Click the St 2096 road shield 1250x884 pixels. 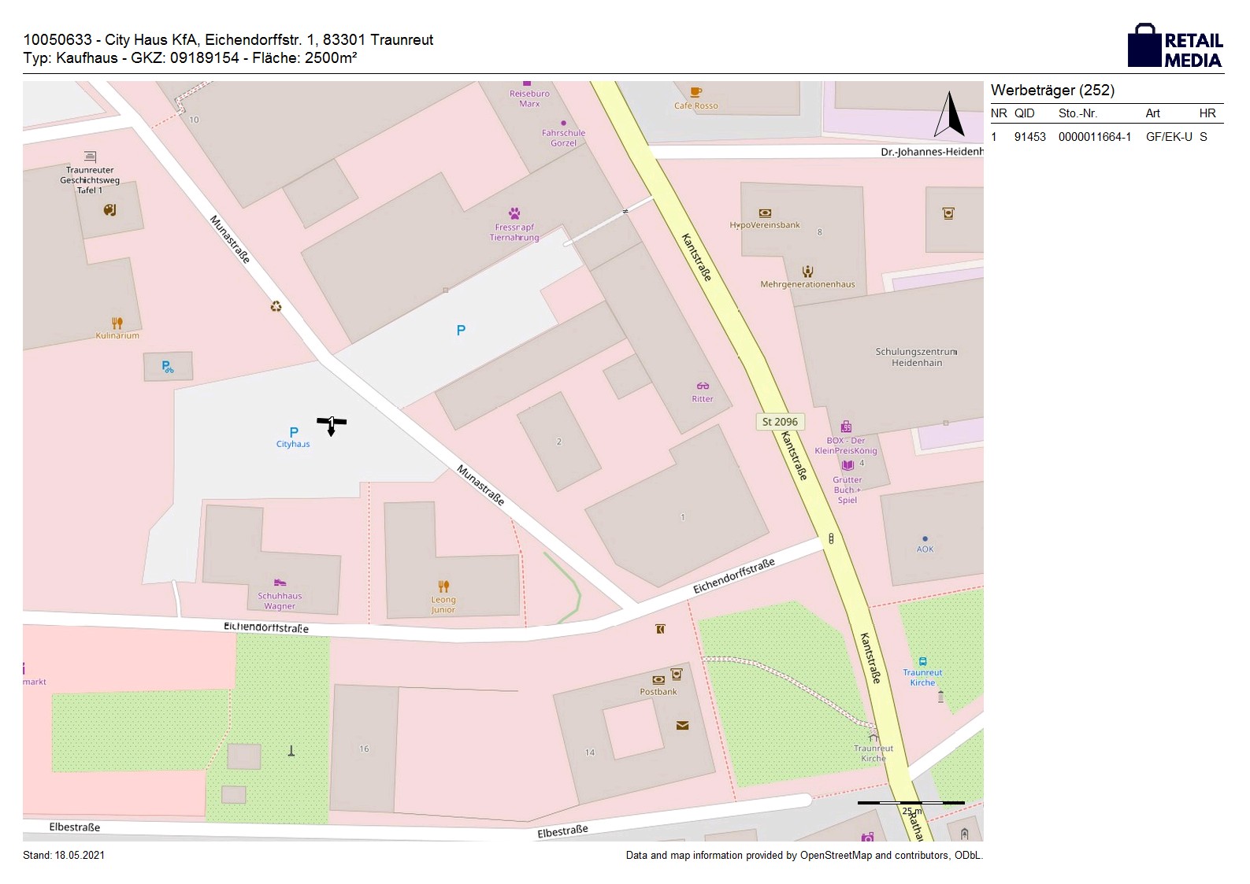pos(780,422)
